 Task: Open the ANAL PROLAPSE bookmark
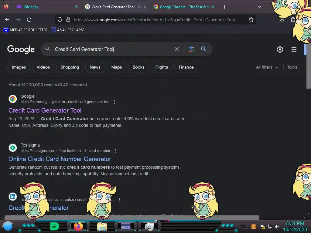point(68,30)
